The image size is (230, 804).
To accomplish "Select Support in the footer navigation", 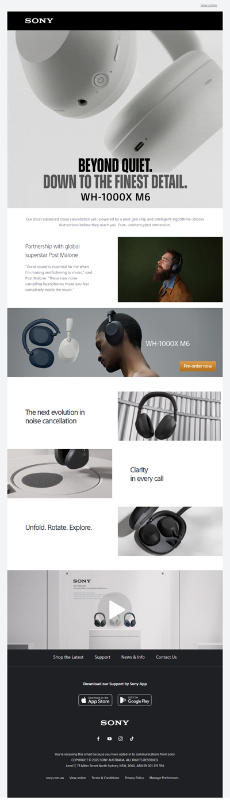I will 102,657.
